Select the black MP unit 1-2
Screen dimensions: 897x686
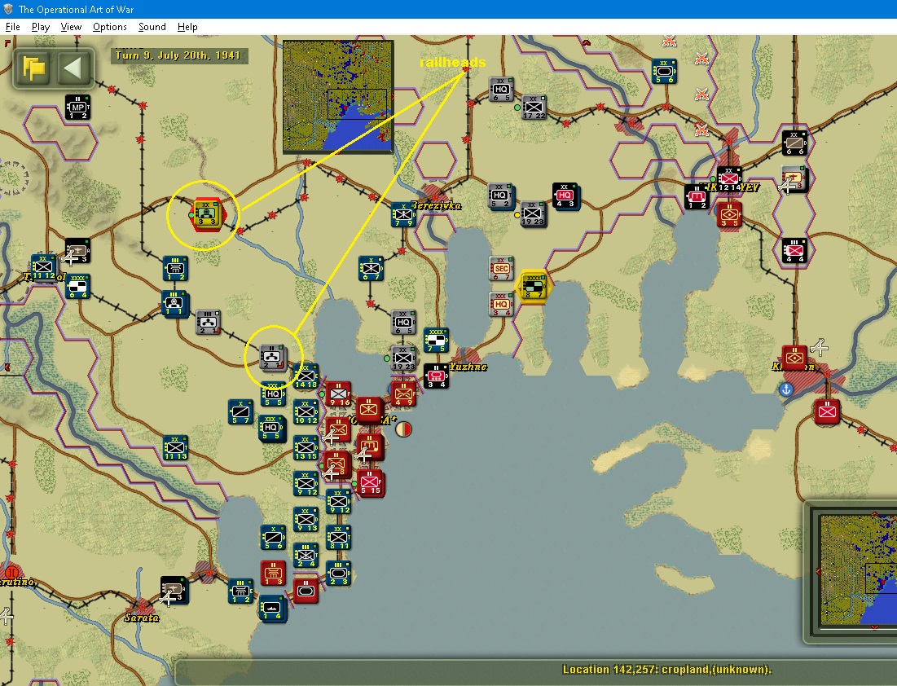[x=77, y=107]
